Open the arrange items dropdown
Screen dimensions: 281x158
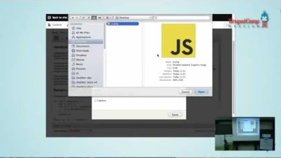point(108,18)
